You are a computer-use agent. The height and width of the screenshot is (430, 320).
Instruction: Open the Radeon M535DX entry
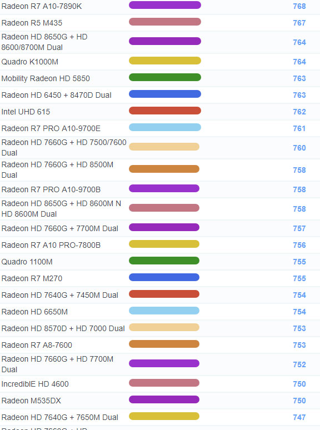(x=31, y=401)
